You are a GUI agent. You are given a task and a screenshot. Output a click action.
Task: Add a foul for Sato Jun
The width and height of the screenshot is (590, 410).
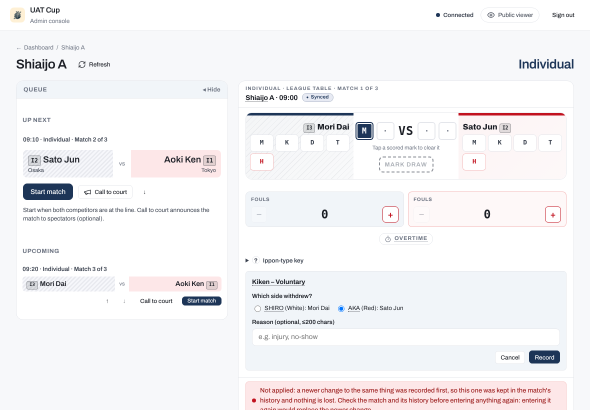click(x=552, y=214)
